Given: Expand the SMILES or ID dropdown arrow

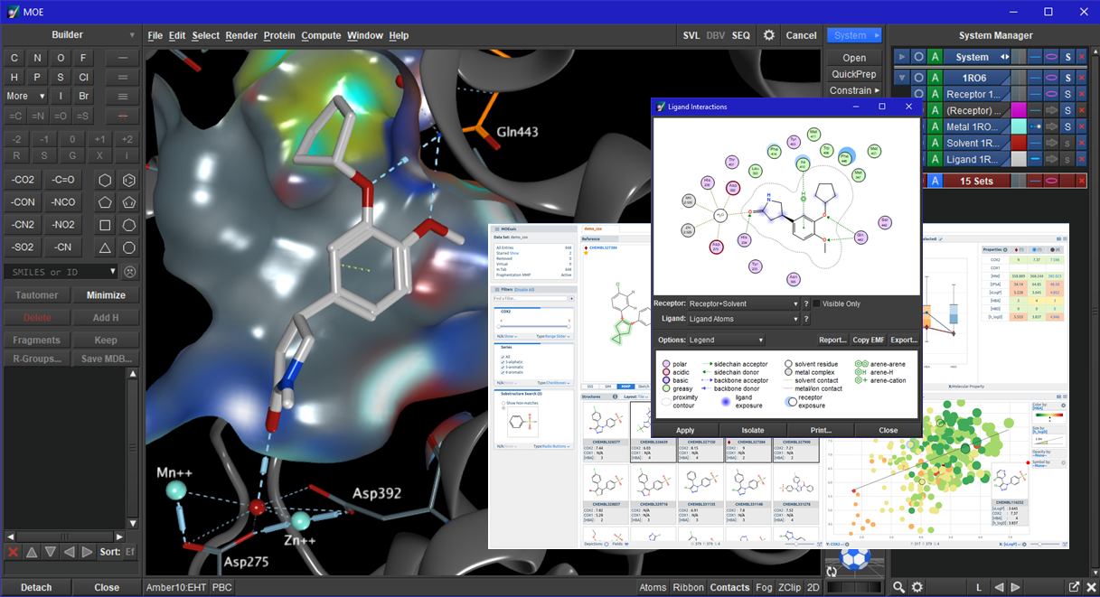Looking at the screenshot, I should (113, 272).
